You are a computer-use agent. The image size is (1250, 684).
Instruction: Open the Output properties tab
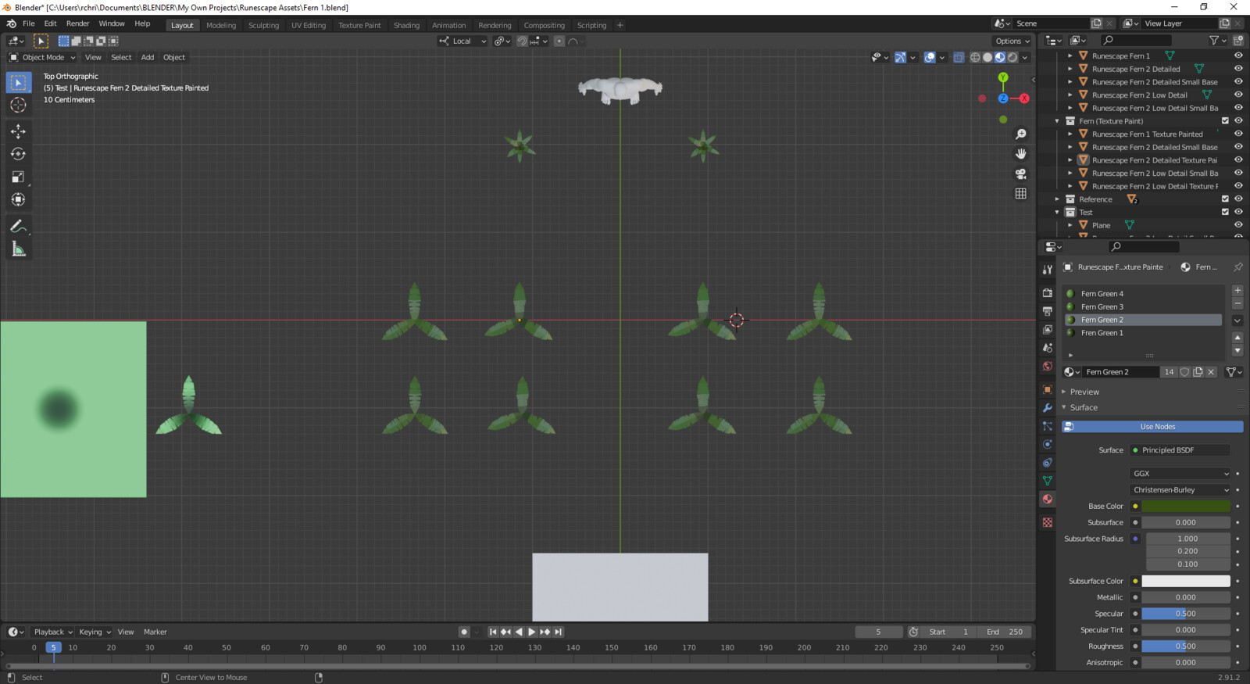[1048, 311]
